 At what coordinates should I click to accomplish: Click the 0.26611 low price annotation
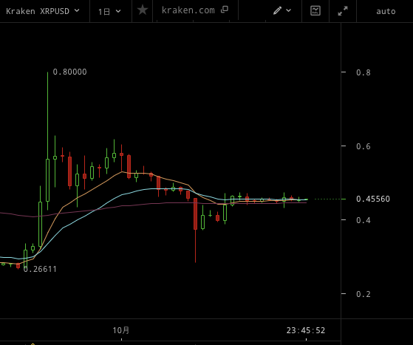[40, 269]
